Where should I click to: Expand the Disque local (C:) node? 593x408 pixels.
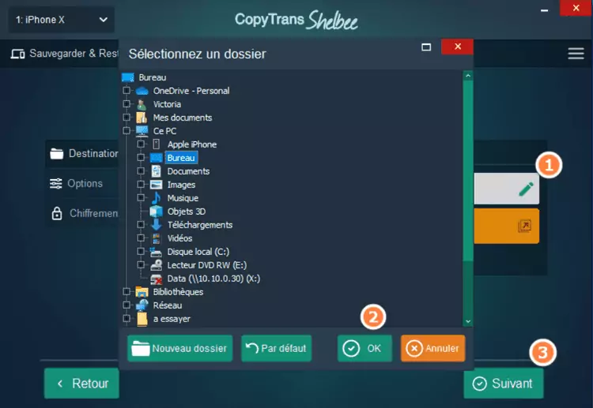pos(141,252)
